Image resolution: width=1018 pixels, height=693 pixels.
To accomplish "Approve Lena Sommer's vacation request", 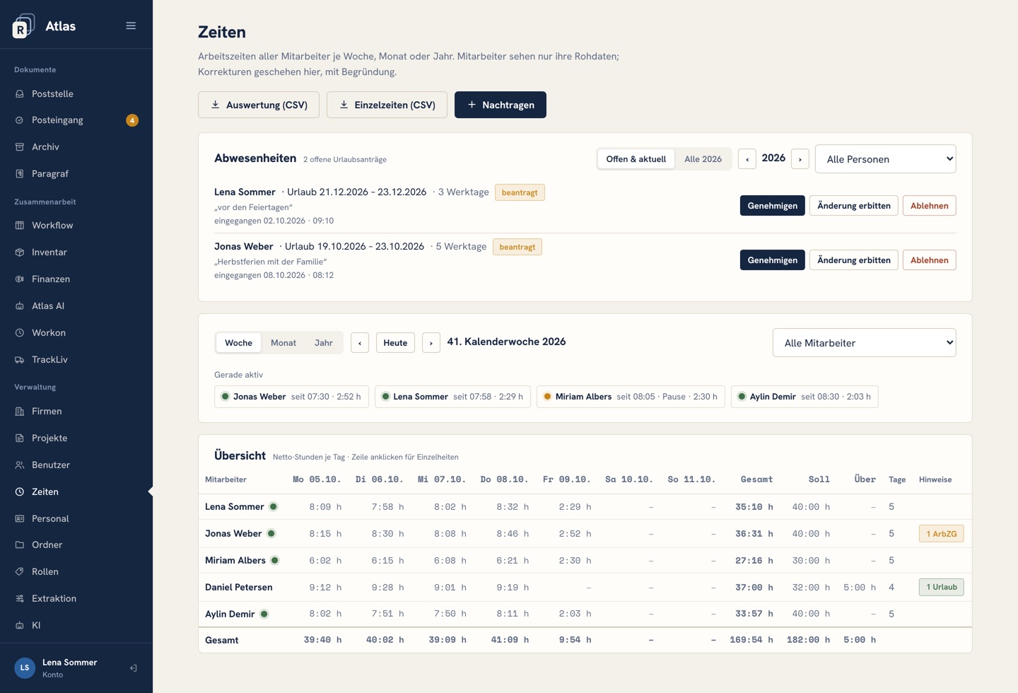I will click(x=772, y=206).
